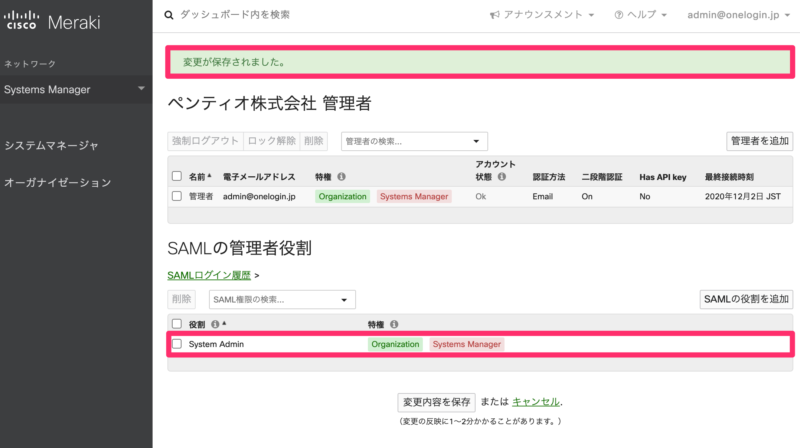The width and height of the screenshot is (800, 448).
Task: Toggle select-all checkbox in SAML roles table
Action: tap(177, 324)
